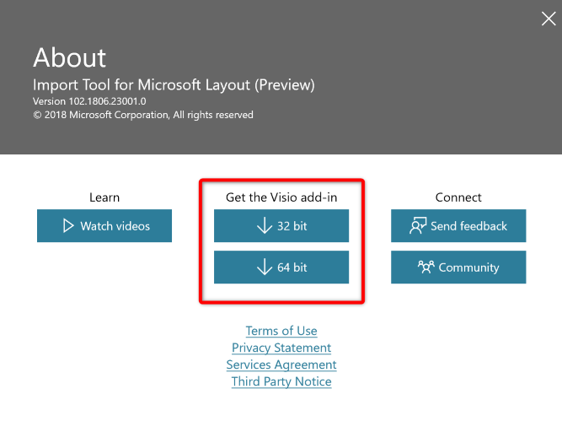
Task: Close the About dialog with the X
Action: [x=548, y=18]
